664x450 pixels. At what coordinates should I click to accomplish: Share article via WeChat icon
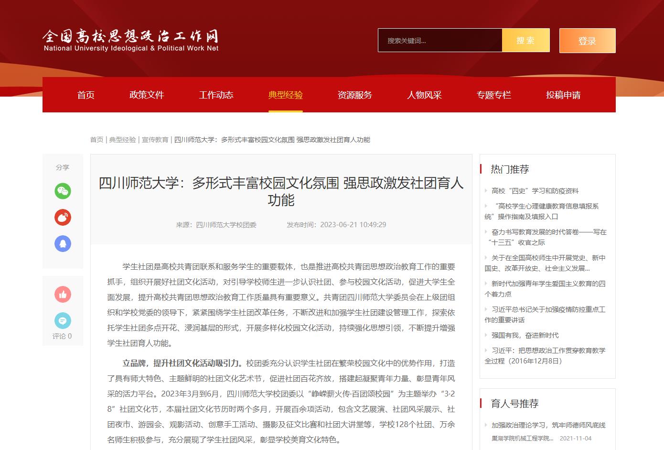coord(63,191)
